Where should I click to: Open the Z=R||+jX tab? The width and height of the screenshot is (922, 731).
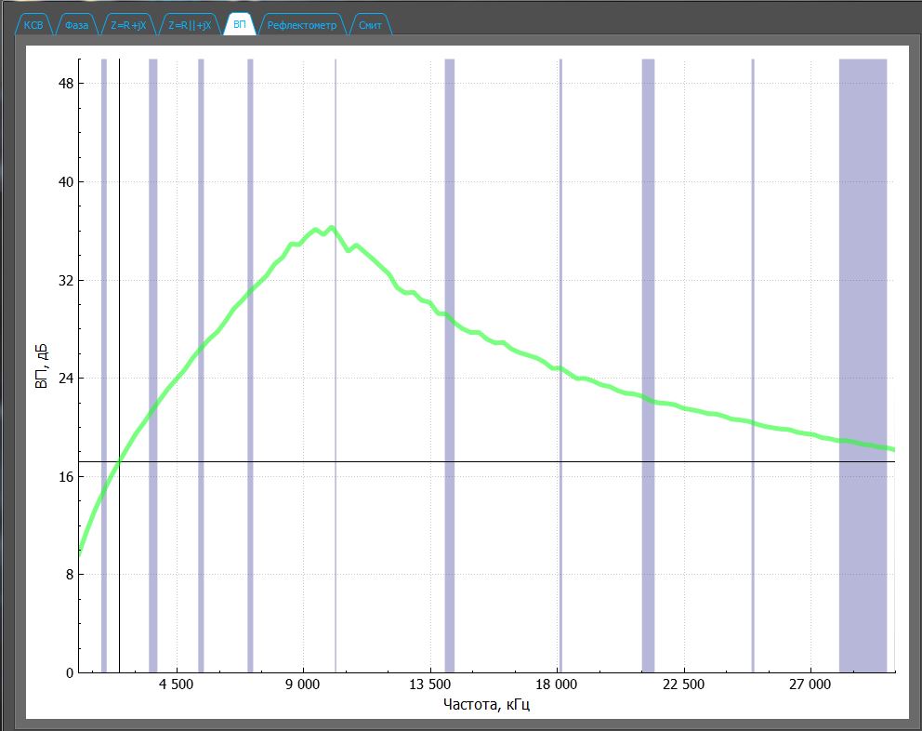click(190, 26)
